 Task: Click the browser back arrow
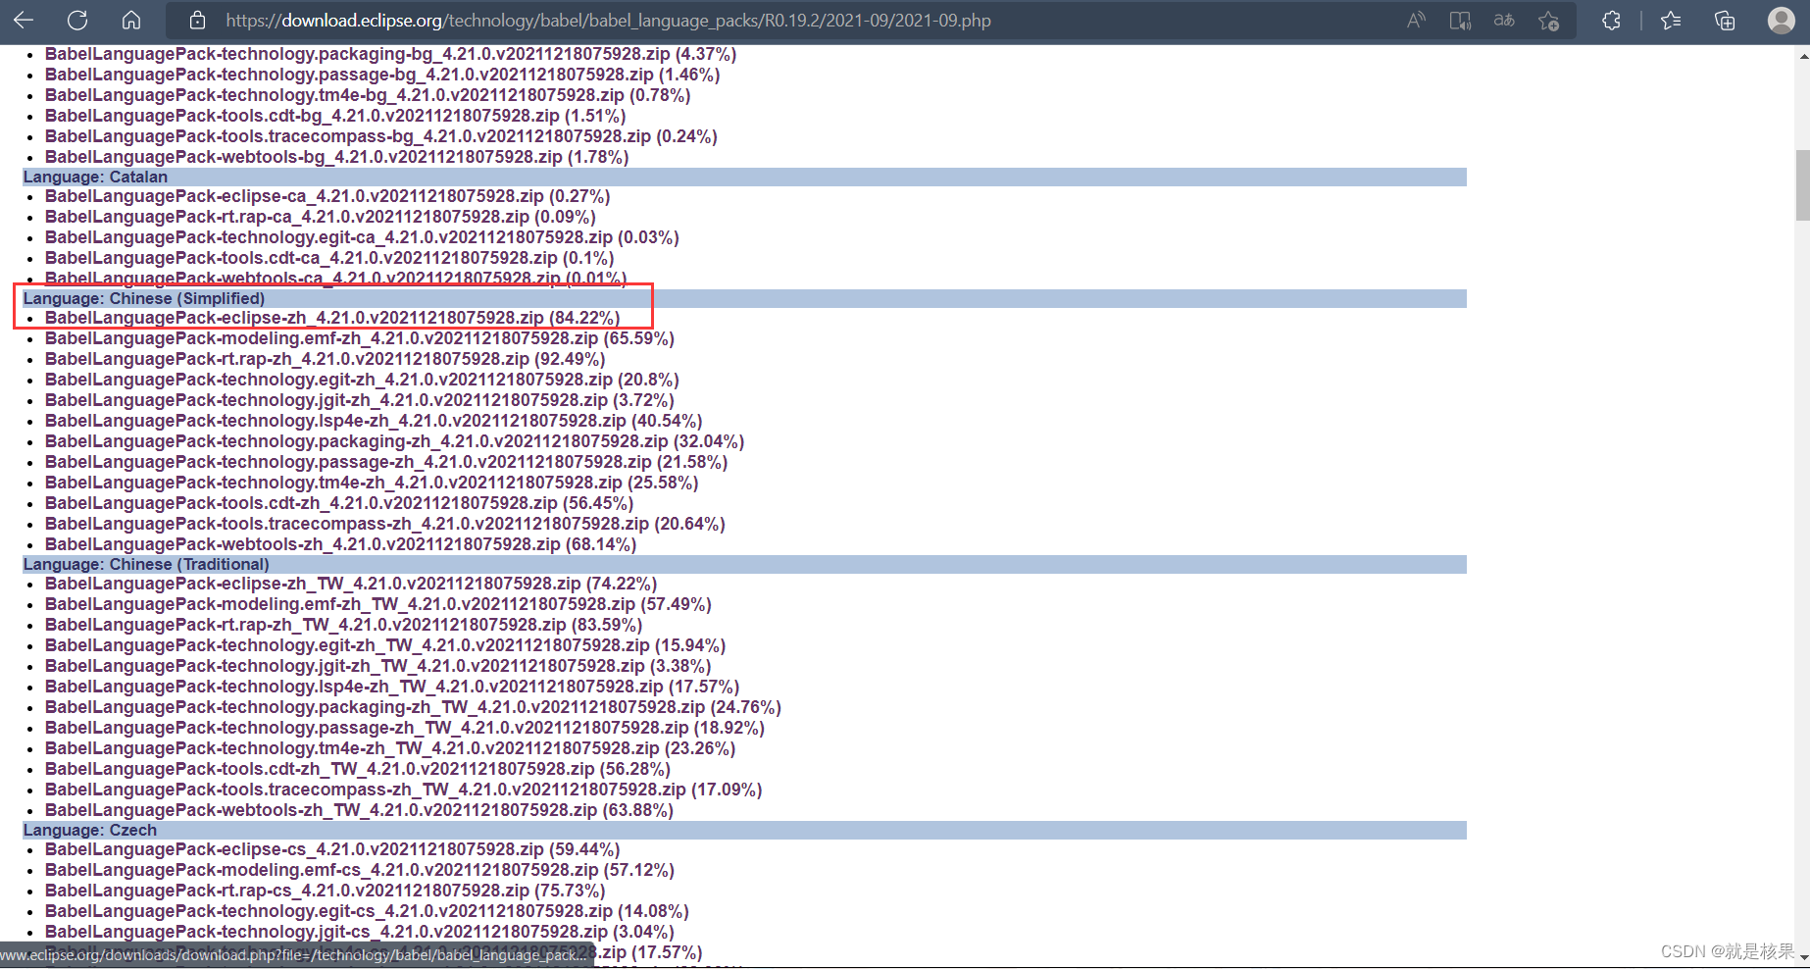click(x=24, y=20)
